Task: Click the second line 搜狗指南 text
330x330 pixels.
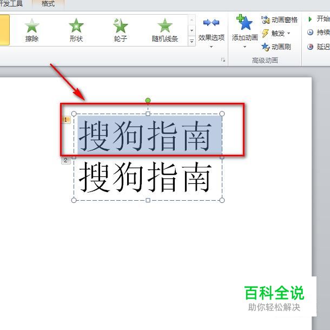Action: click(x=145, y=177)
